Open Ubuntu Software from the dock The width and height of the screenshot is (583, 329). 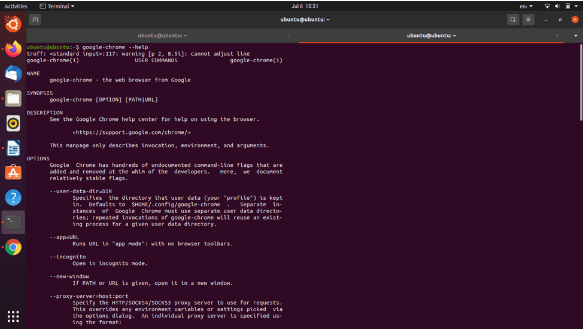click(x=13, y=173)
